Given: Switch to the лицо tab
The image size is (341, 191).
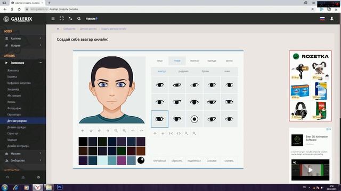Looking at the screenshot, I should (160, 61).
